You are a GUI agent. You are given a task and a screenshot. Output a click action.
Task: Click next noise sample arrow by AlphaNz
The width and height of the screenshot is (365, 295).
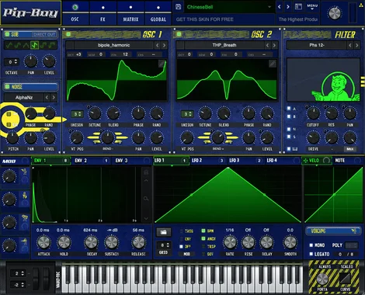click(x=54, y=97)
